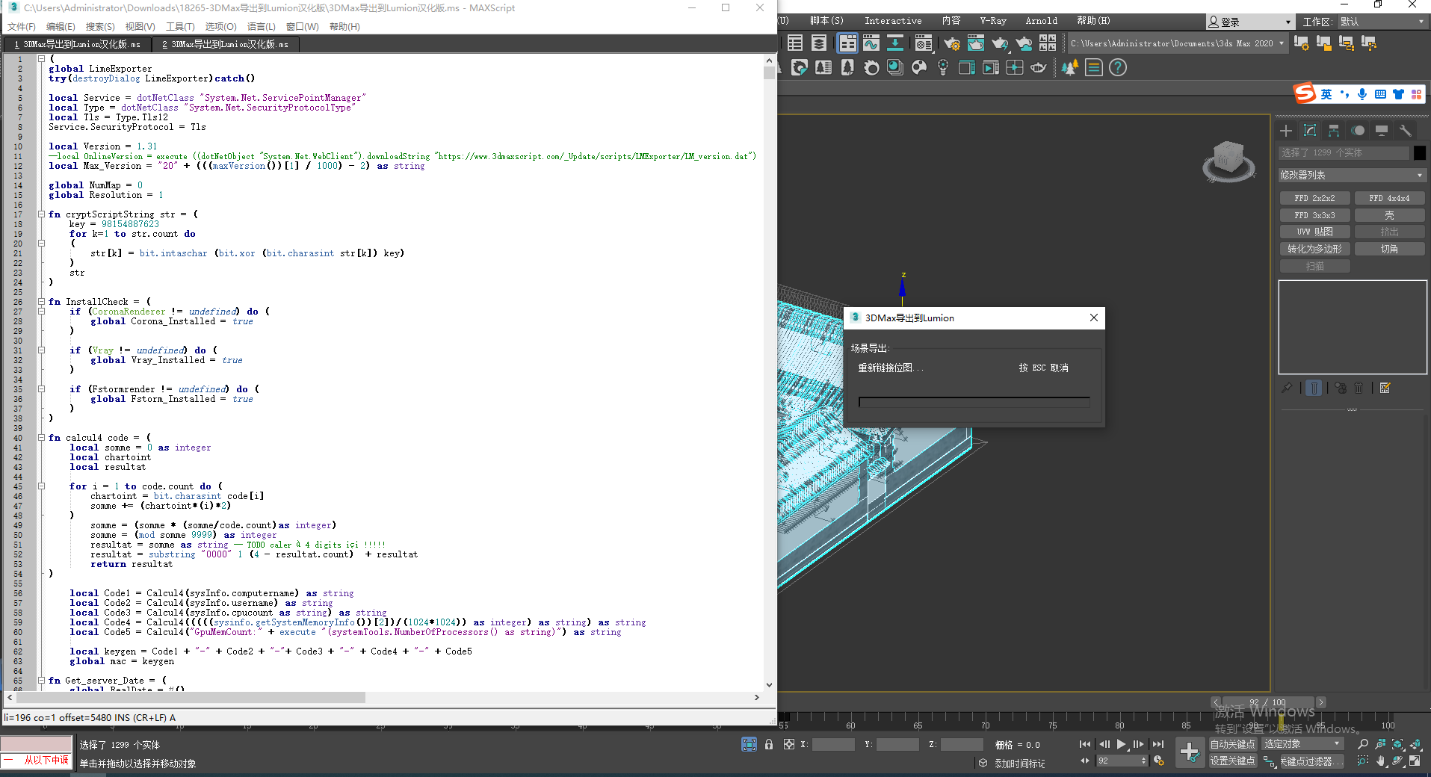Open the Curve Editor toolbar icon
Screen dimensions: 1431x777
871,43
